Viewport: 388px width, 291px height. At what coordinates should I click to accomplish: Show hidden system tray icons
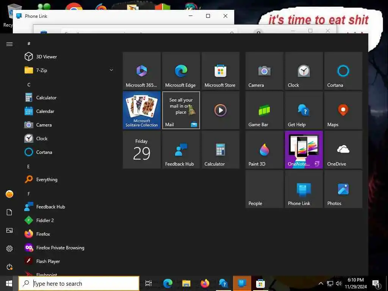point(321,283)
